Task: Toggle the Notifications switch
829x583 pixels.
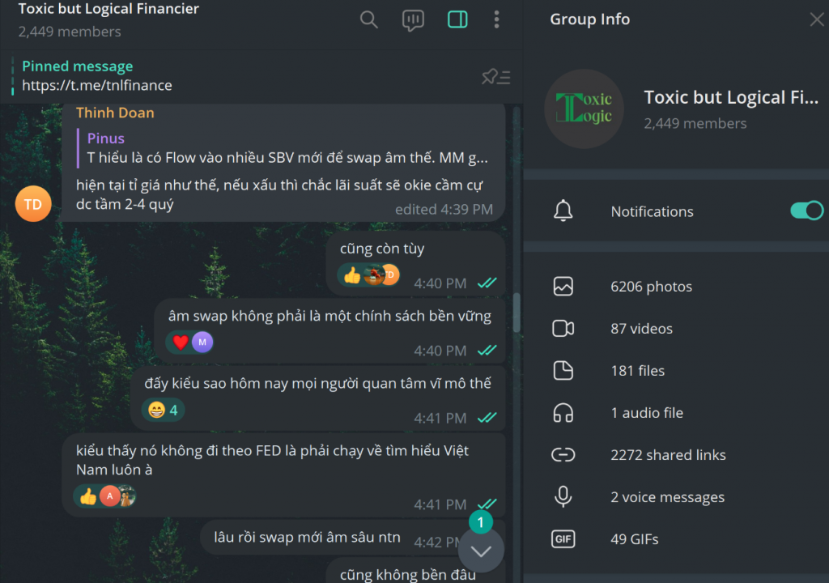Action: point(806,211)
